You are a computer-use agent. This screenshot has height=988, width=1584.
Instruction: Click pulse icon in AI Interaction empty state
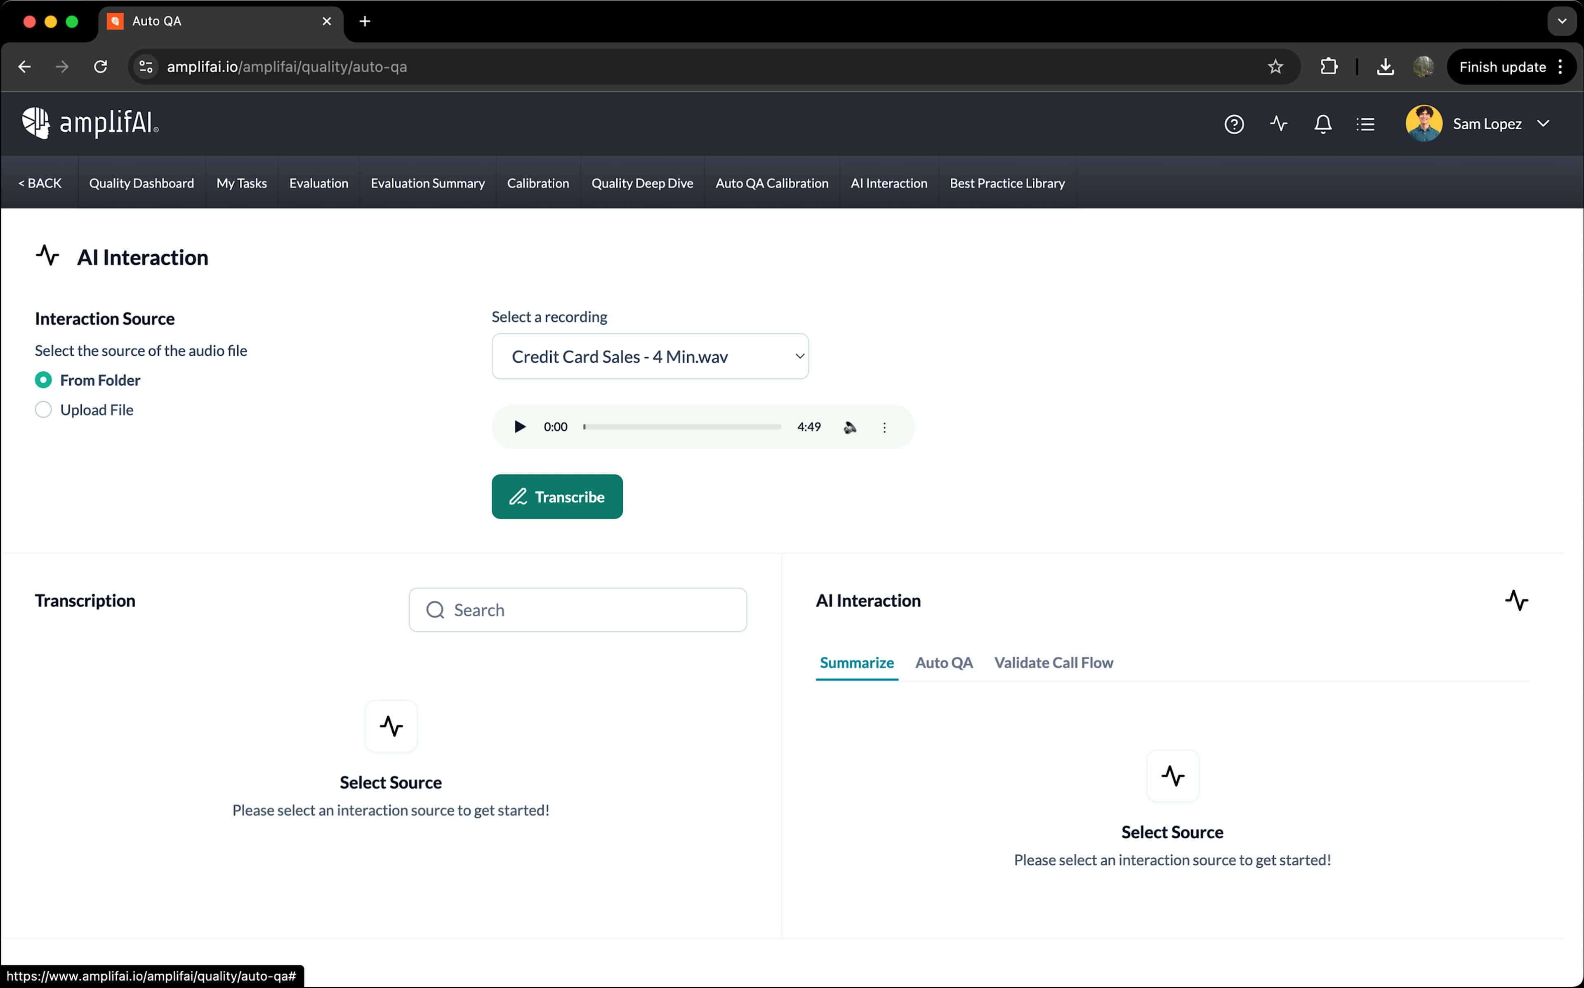(x=1172, y=776)
